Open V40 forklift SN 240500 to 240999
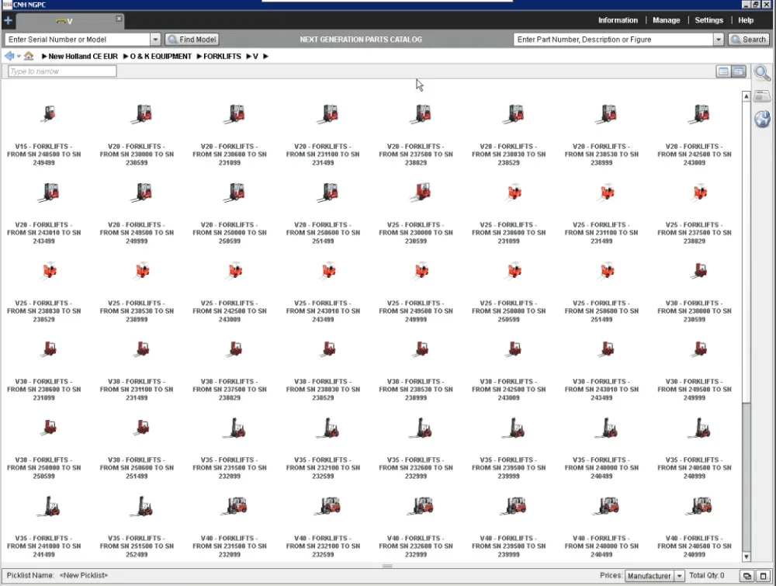Image resolution: width=776 pixels, height=586 pixels. (695, 526)
